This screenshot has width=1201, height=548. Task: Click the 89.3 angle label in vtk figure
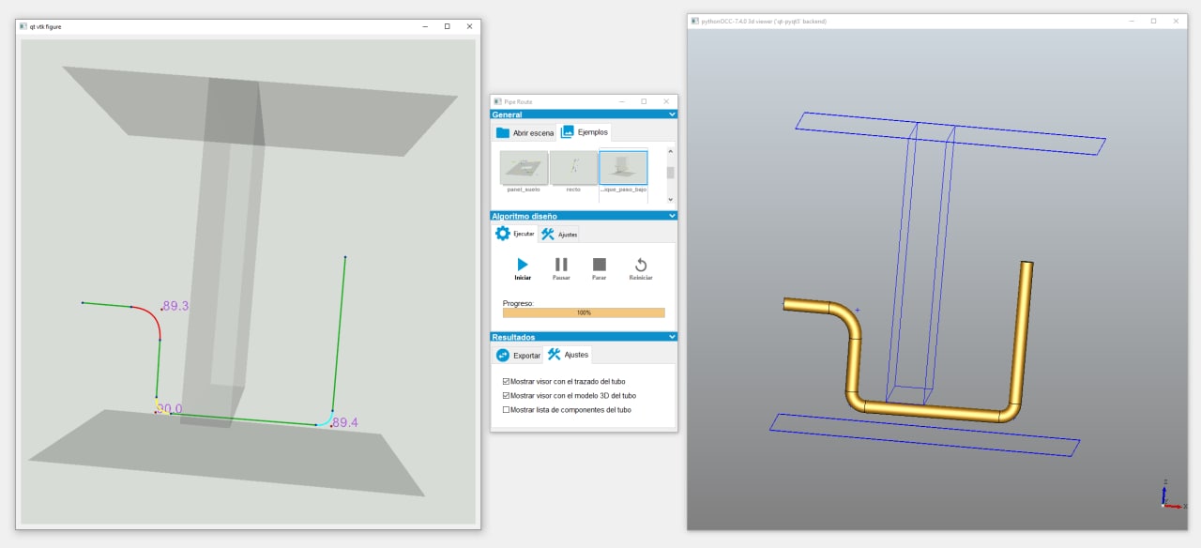(x=175, y=306)
